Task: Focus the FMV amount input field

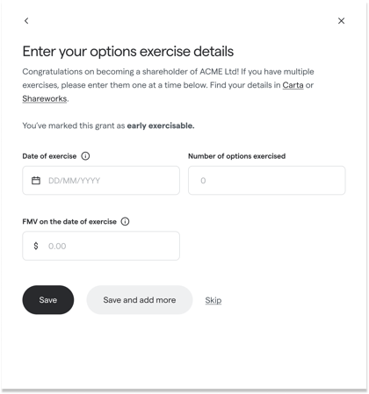Action: [x=101, y=246]
